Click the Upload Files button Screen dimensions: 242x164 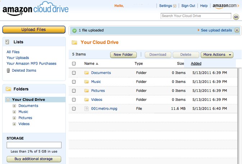tap(34, 30)
